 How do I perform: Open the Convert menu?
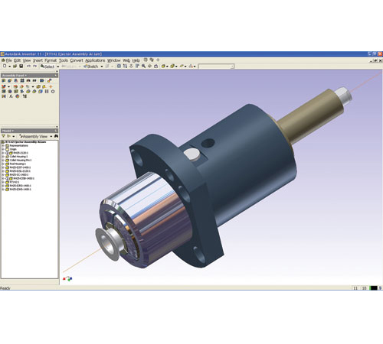point(77,60)
